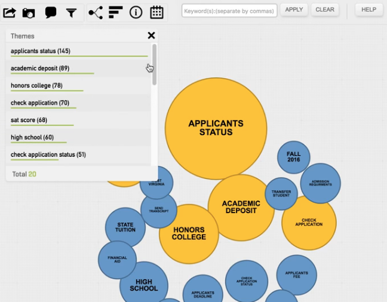Select the network graph view icon
This screenshot has height=302, width=387.
[x=96, y=13]
